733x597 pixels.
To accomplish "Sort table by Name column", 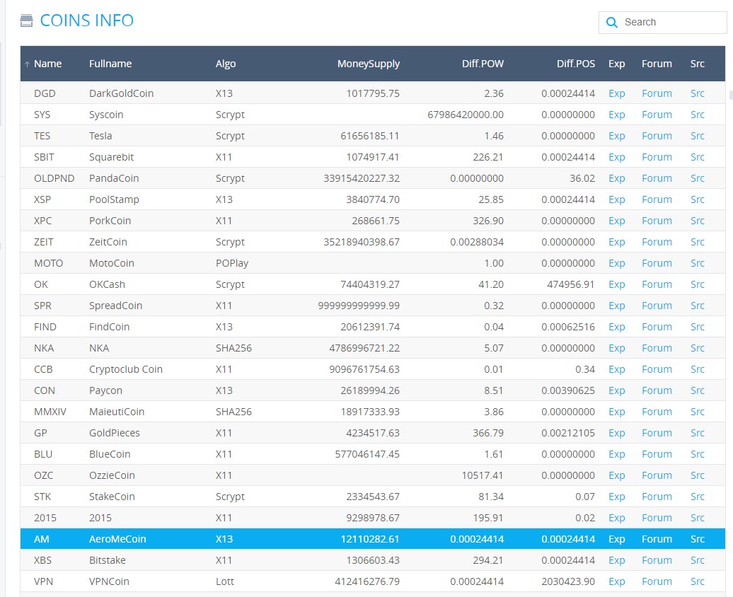I will (x=47, y=64).
